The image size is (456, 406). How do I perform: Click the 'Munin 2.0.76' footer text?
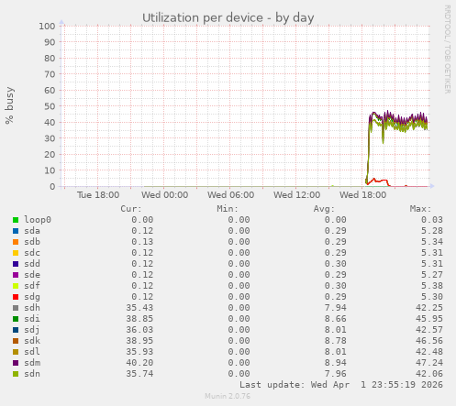coord(228,396)
